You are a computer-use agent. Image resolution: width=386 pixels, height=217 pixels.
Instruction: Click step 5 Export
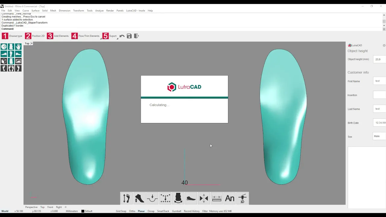pos(109,36)
